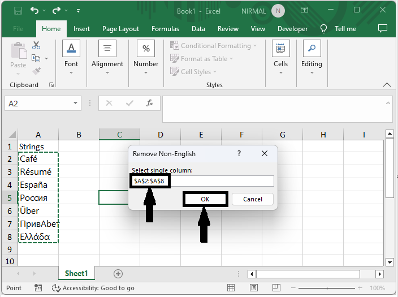Click the Cut scissors icon
The width and height of the screenshot is (398, 297).
tap(36, 45)
